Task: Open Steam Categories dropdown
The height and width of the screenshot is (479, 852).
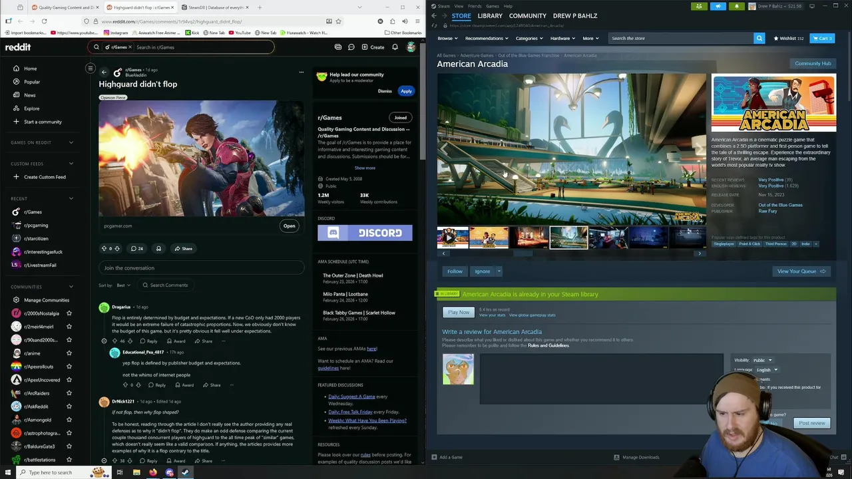Action: pyautogui.click(x=529, y=38)
